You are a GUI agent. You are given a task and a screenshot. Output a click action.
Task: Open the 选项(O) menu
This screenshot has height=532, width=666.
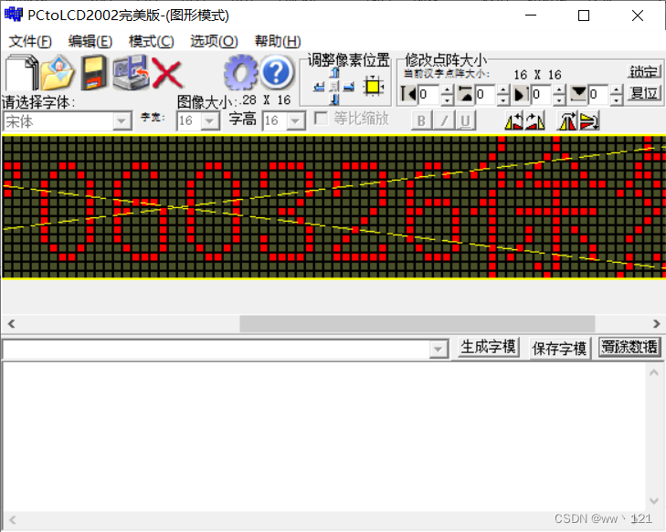[x=214, y=42]
